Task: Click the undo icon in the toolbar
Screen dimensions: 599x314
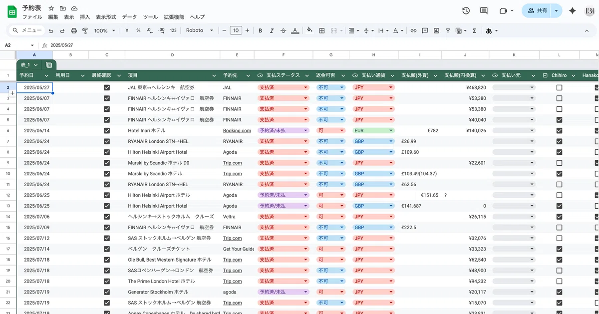Action: click(51, 30)
